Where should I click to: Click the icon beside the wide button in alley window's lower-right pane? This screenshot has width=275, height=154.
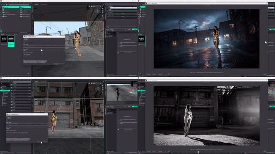tap(118, 129)
